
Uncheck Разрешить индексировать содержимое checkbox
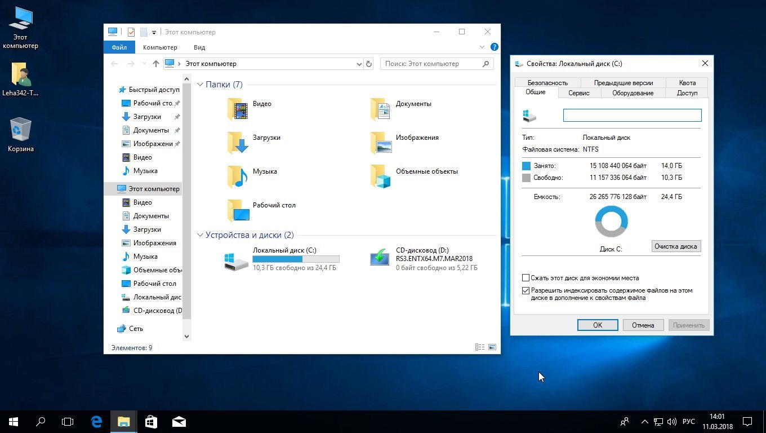click(x=525, y=290)
